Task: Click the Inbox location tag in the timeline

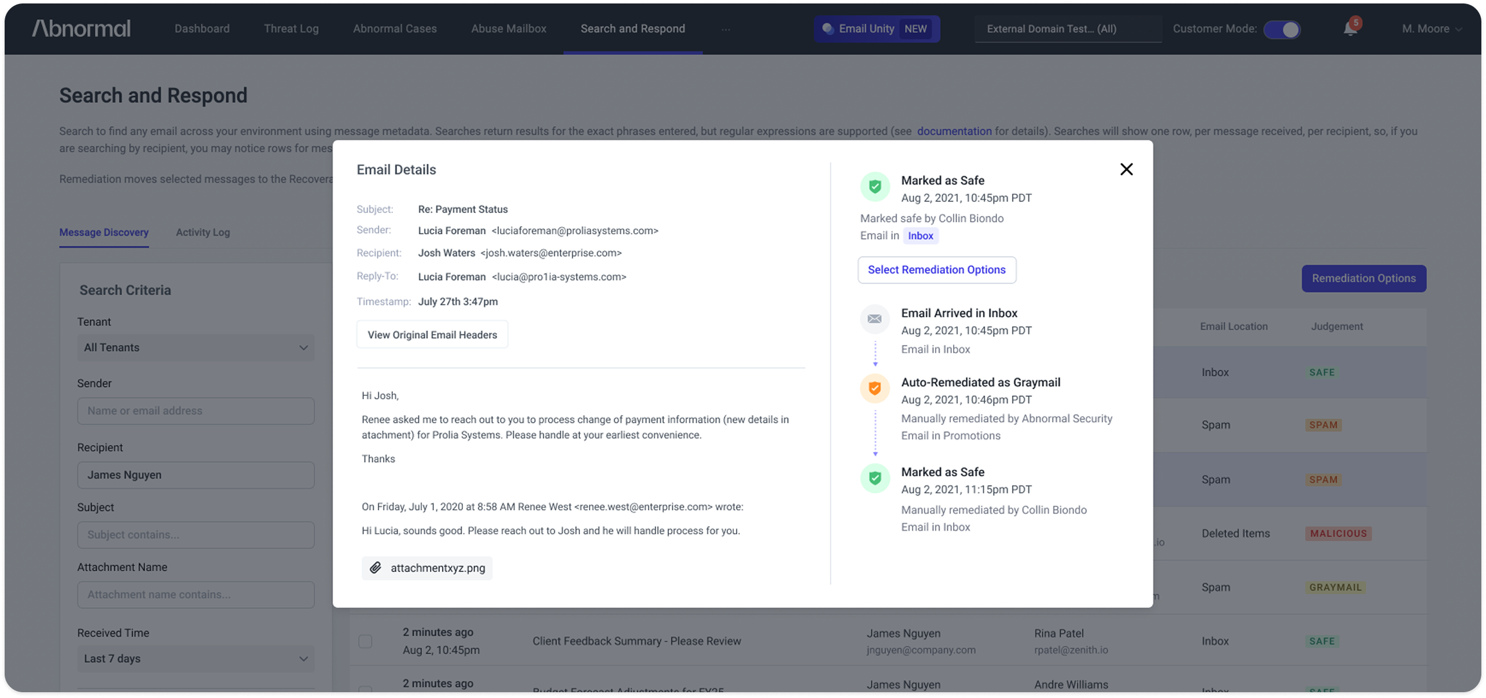Action: (x=920, y=236)
